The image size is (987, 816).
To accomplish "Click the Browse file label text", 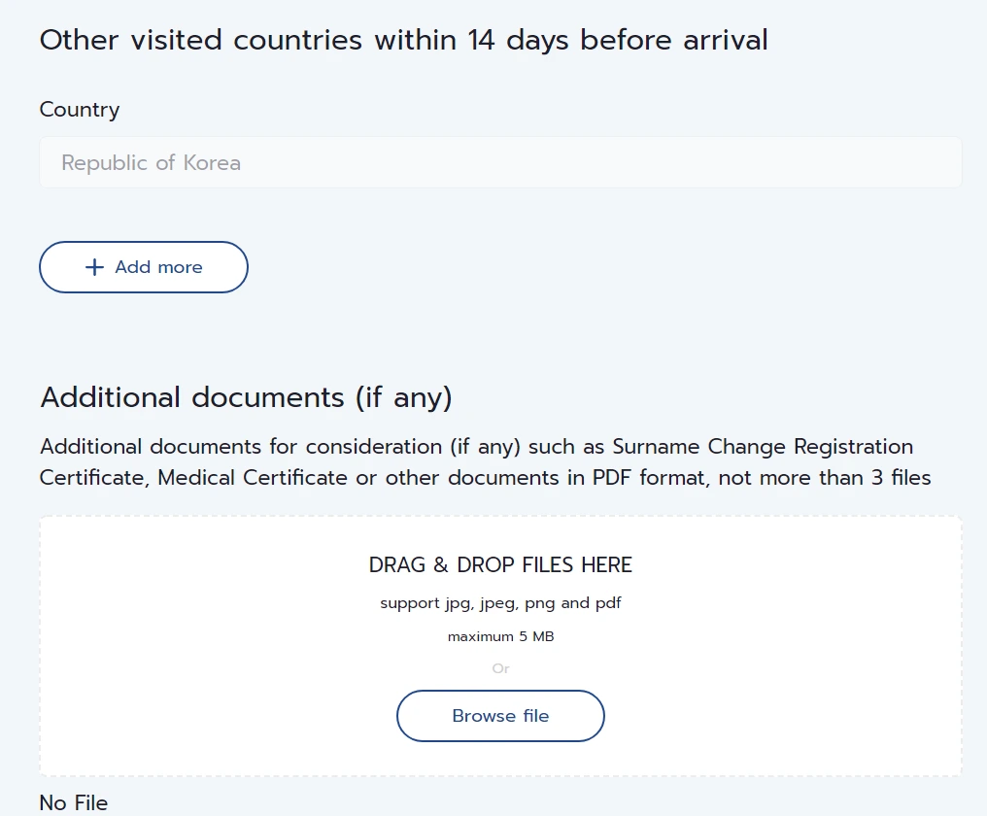I will [500, 716].
